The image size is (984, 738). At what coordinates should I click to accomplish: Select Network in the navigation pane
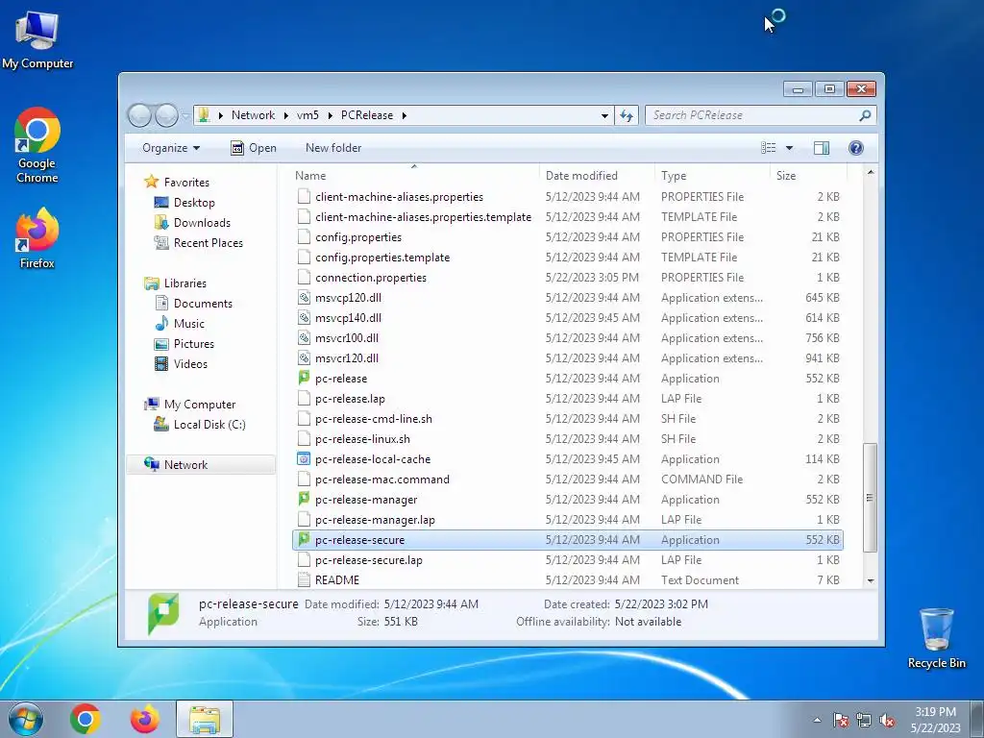click(x=201, y=464)
